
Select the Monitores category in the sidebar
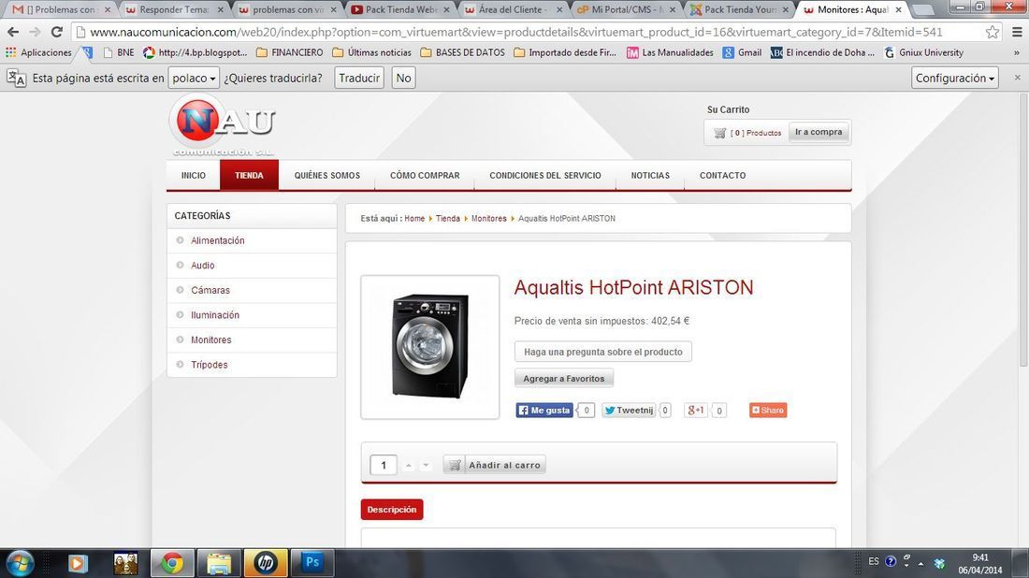211,340
